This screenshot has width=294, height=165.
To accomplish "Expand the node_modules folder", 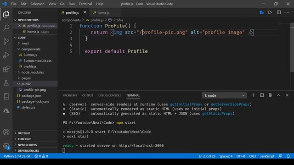I will 35,72.
